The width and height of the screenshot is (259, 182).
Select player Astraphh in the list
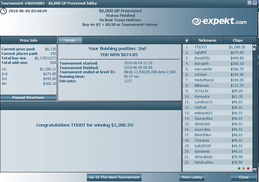(218, 64)
